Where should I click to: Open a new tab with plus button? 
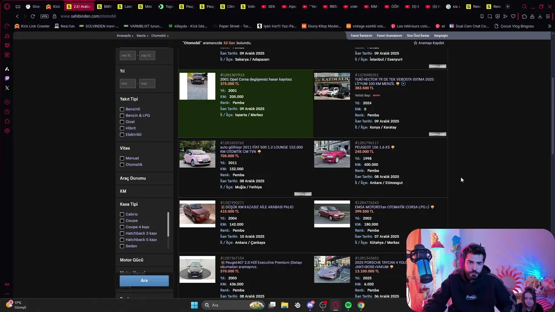pos(508,6)
